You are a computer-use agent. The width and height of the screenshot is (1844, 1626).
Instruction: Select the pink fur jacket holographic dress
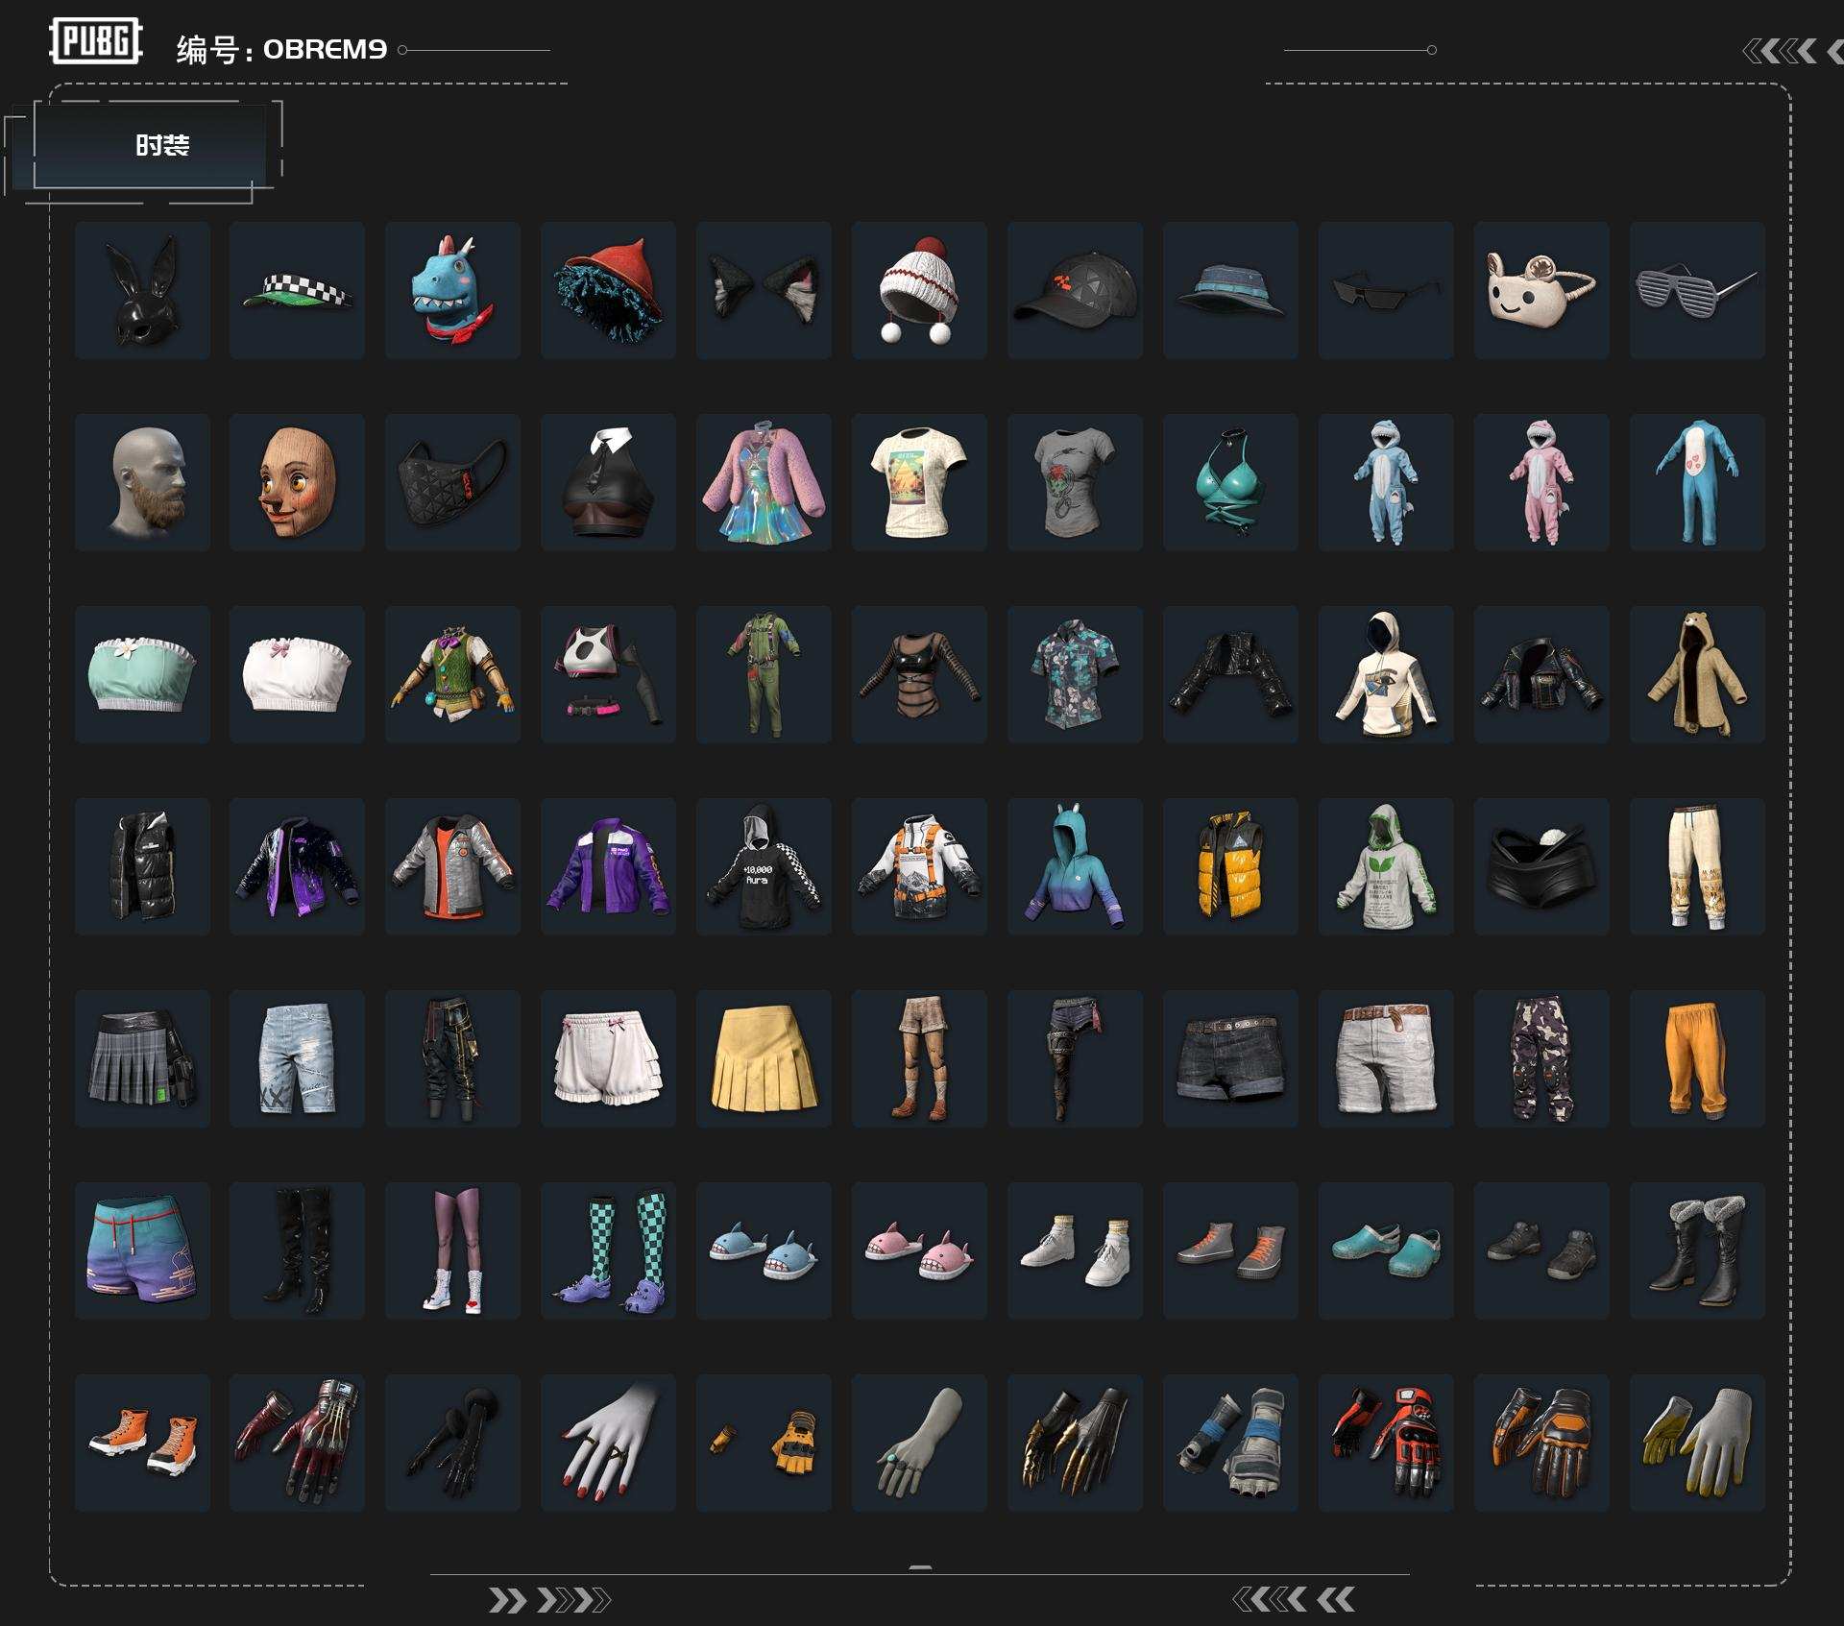point(764,482)
